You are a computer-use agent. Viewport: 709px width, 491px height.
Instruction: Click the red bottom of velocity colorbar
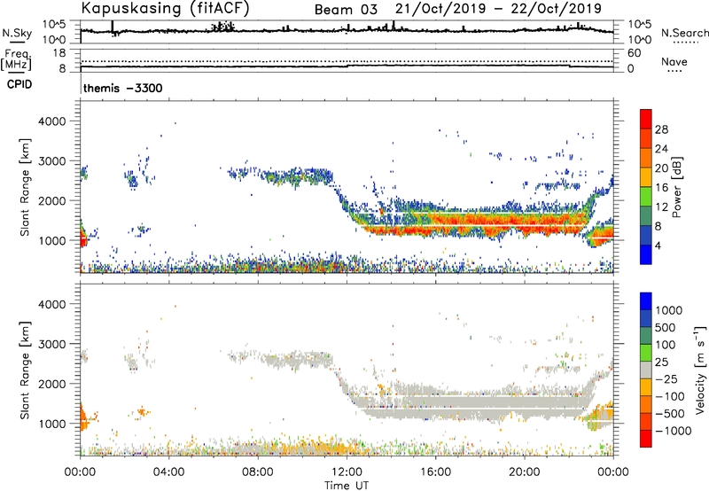(646, 439)
